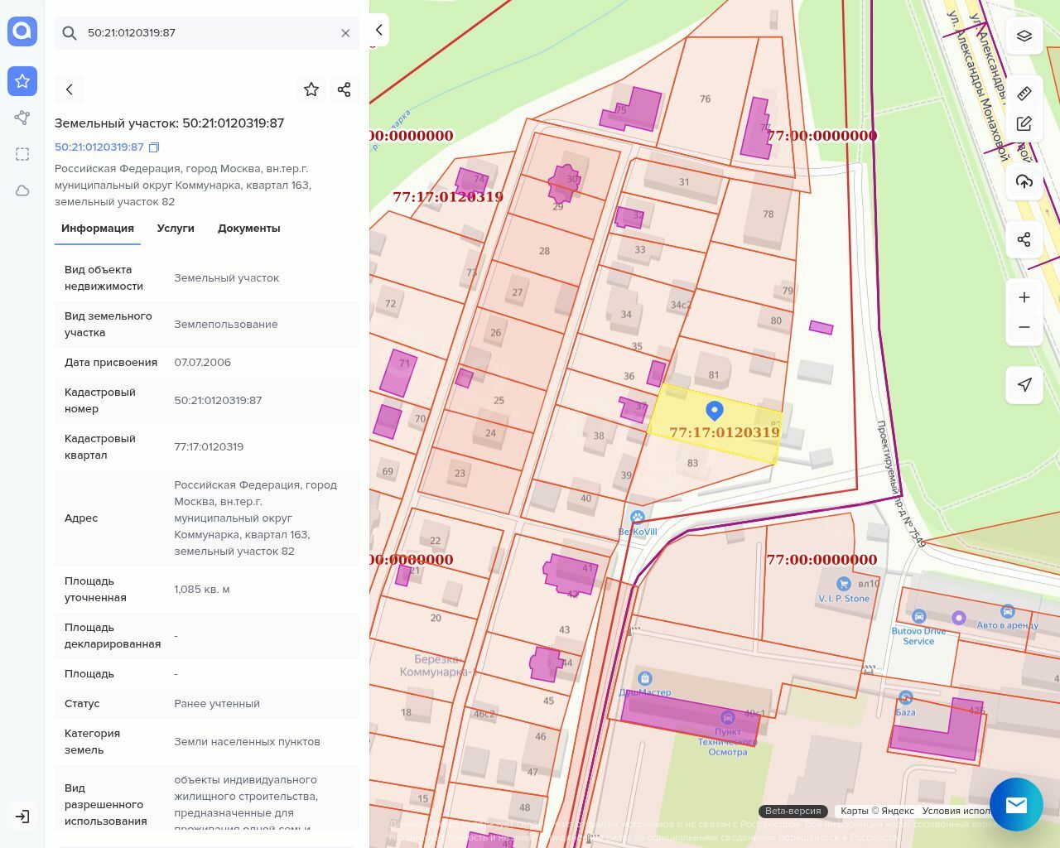Switch to the Услуги tab
This screenshot has height=848, width=1060.
[176, 229]
